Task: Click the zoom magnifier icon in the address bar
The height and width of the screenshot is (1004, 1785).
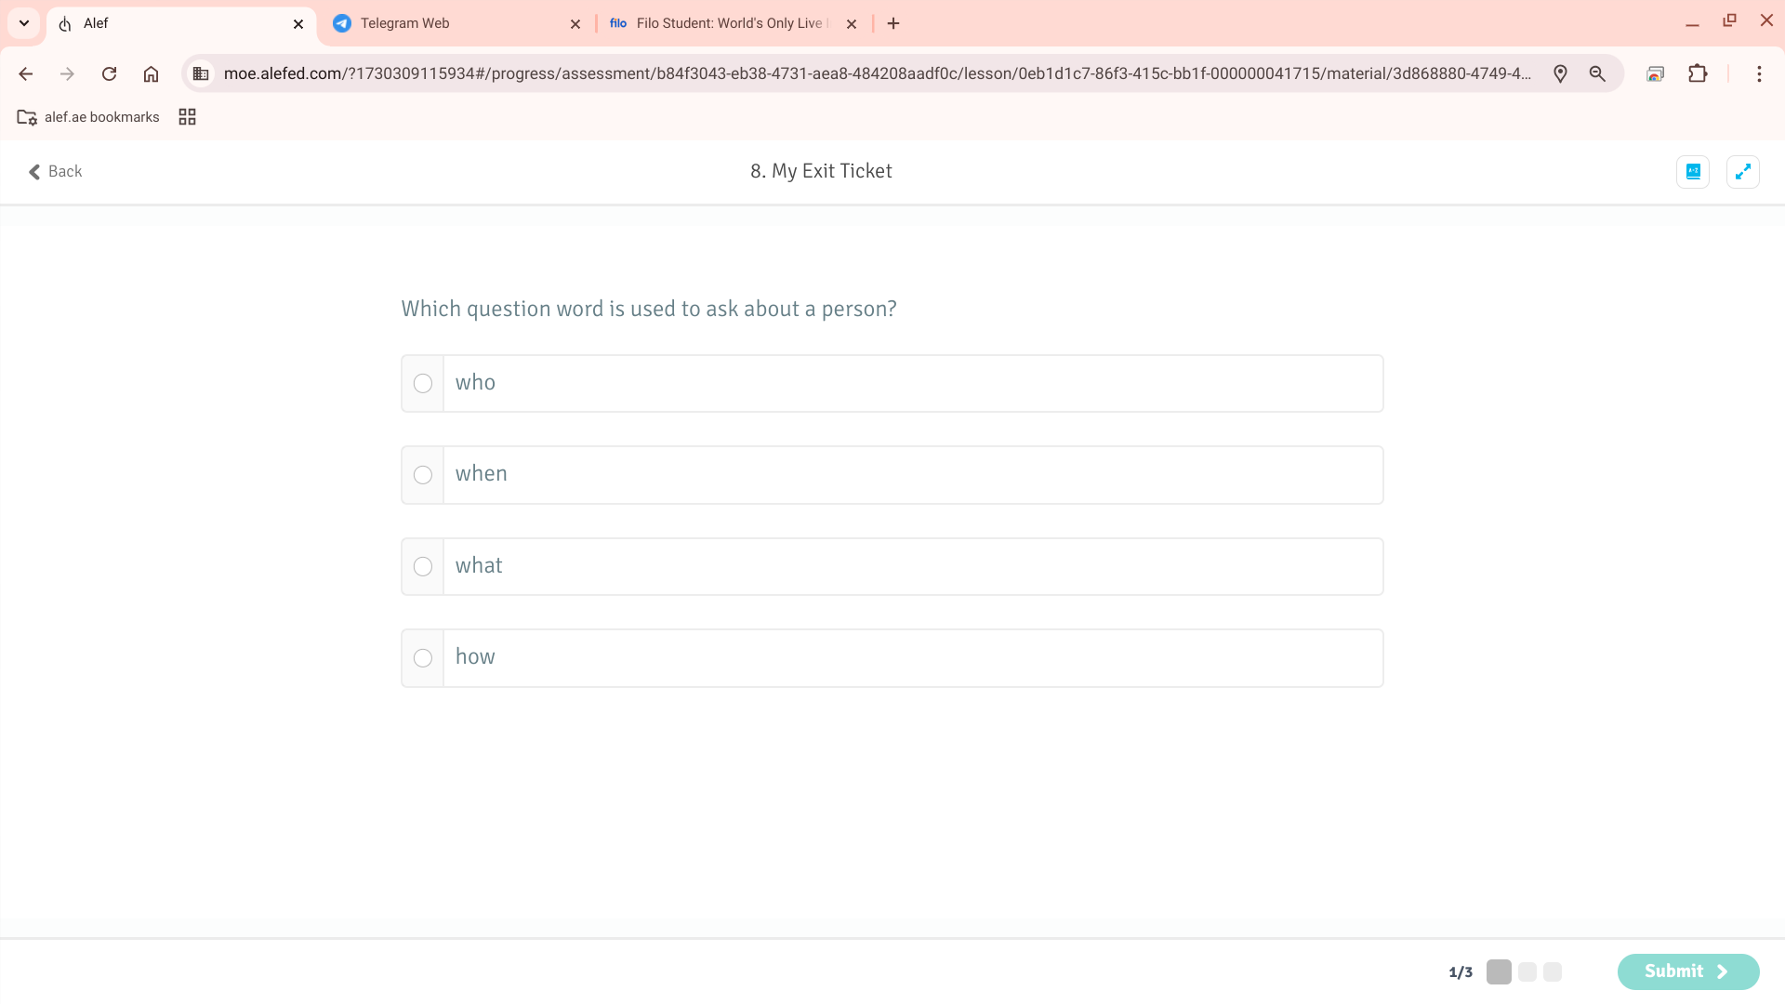Action: click(1597, 73)
